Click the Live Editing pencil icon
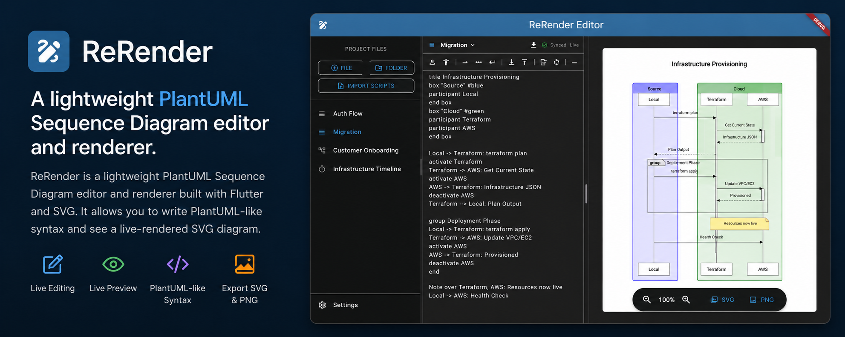Image resolution: width=845 pixels, height=337 pixels. 53,264
